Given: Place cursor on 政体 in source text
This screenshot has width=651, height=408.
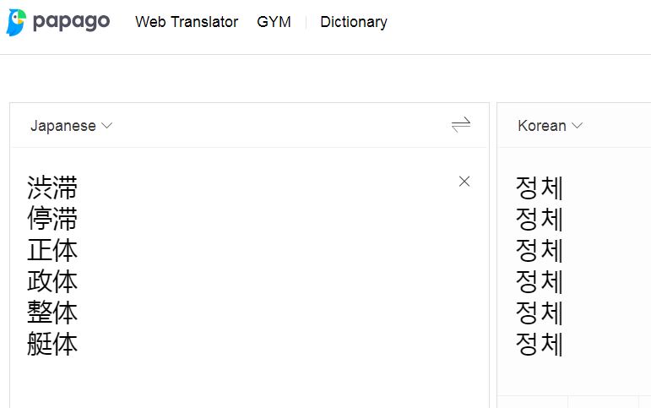Looking at the screenshot, I should coord(52,281).
